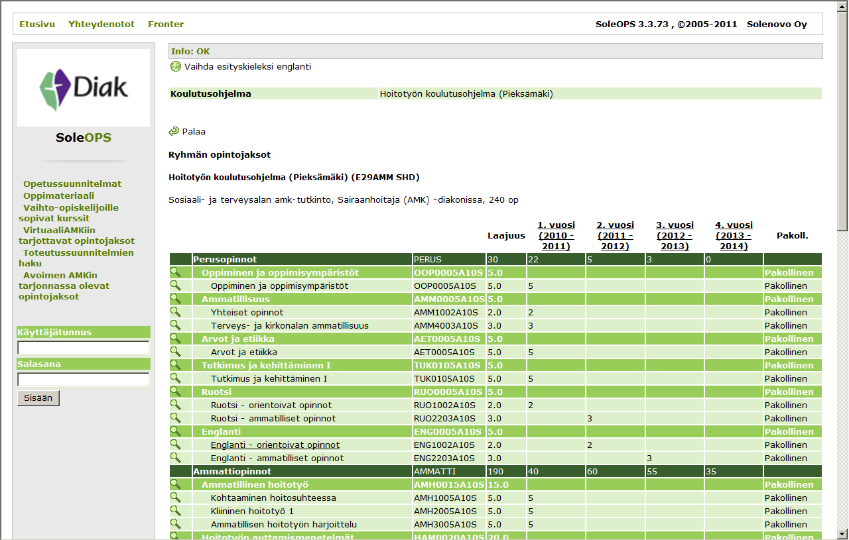Open Avoimen AMKin tarjonnassa olevat opintojaksot
The height and width of the screenshot is (540, 849).
(64, 286)
